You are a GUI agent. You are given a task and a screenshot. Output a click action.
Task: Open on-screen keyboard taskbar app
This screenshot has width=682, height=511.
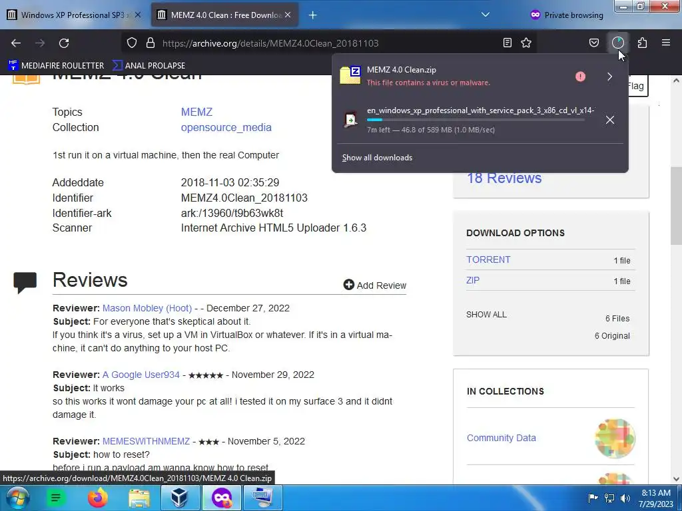pyautogui.click(x=262, y=498)
